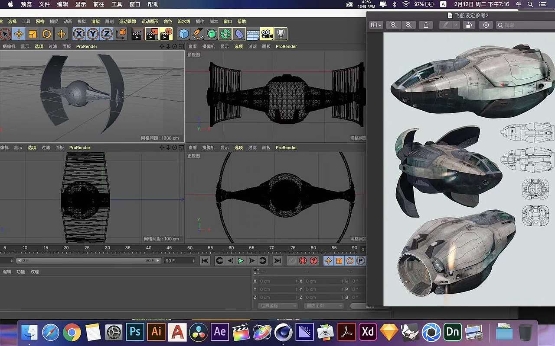Select the Spline Pen tool
Viewport: 555px width, 346px height.
tap(198, 34)
